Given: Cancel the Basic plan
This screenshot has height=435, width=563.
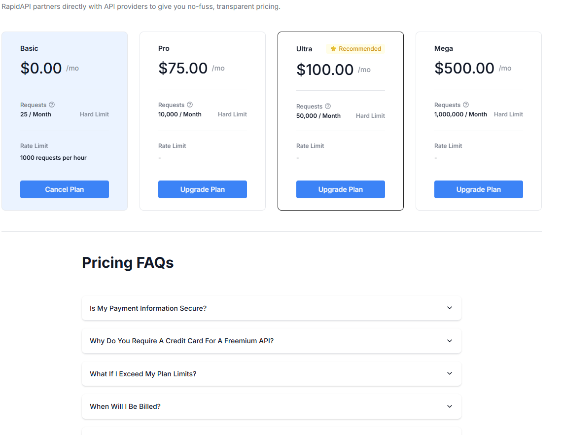Looking at the screenshot, I should [x=65, y=189].
